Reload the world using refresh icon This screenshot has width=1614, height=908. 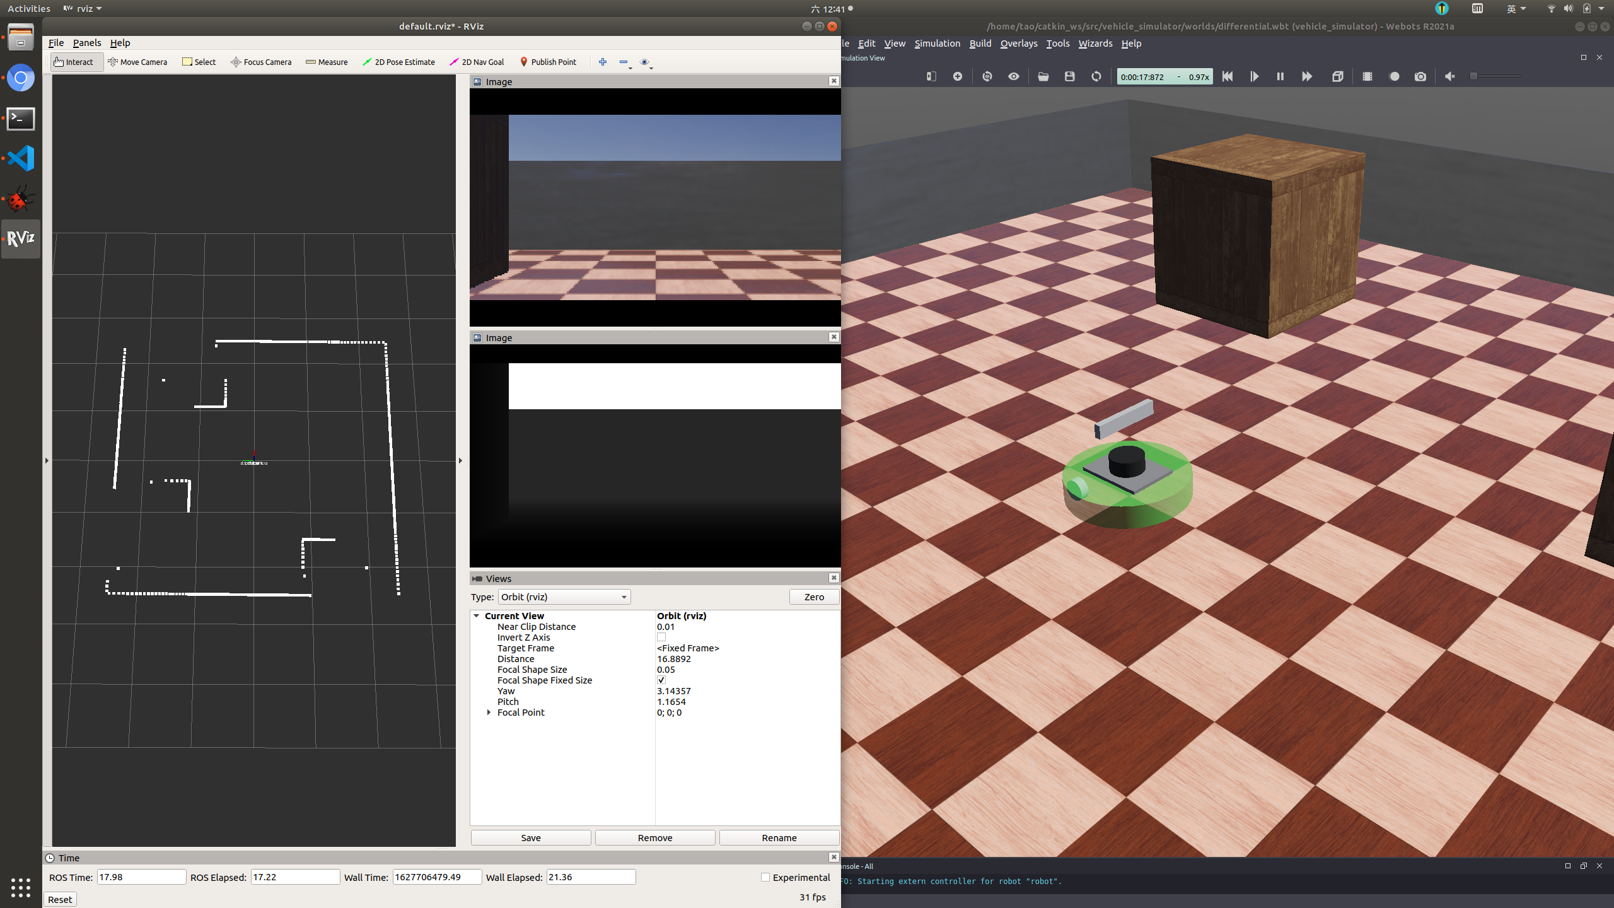coord(1096,76)
